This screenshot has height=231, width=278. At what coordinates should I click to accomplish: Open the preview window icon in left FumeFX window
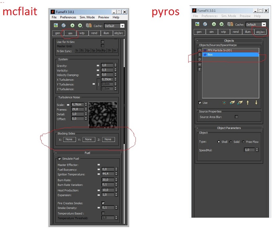[56, 26]
